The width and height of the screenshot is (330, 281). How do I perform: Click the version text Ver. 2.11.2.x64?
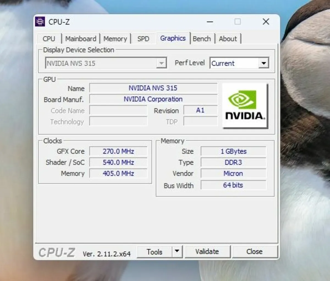click(x=107, y=254)
